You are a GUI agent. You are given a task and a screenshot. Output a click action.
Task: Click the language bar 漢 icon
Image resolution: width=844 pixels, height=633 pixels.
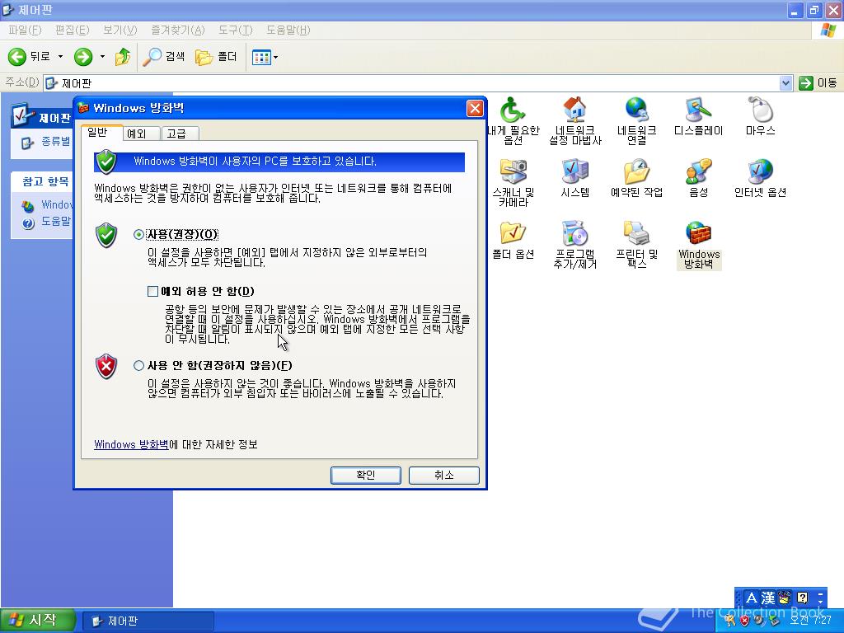point(768,598)
